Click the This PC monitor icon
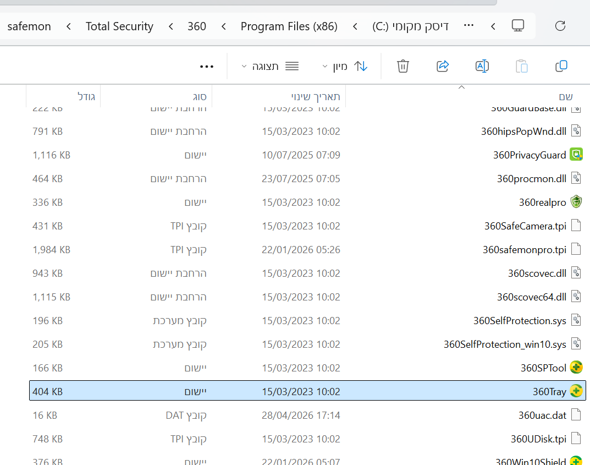The image size is (590, 465). [518, 26]
